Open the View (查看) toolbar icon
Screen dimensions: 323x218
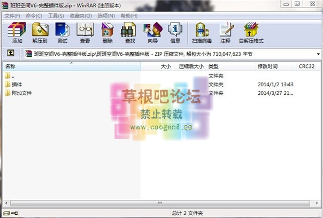85,33
